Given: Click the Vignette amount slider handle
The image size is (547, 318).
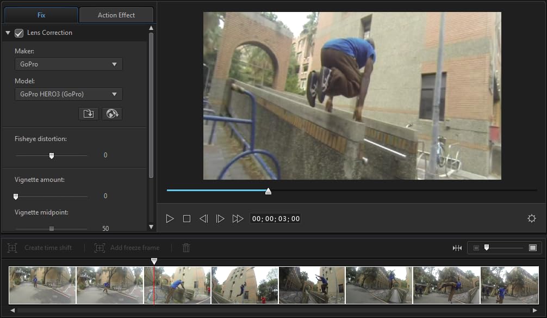Looking at the screenshot, I should (16, 196).
